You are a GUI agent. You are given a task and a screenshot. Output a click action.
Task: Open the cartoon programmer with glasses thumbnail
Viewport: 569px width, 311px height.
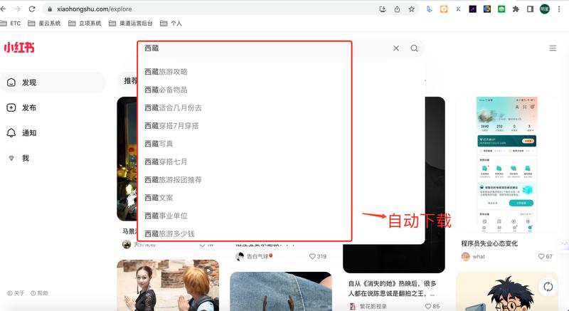(x=506, y=291)
